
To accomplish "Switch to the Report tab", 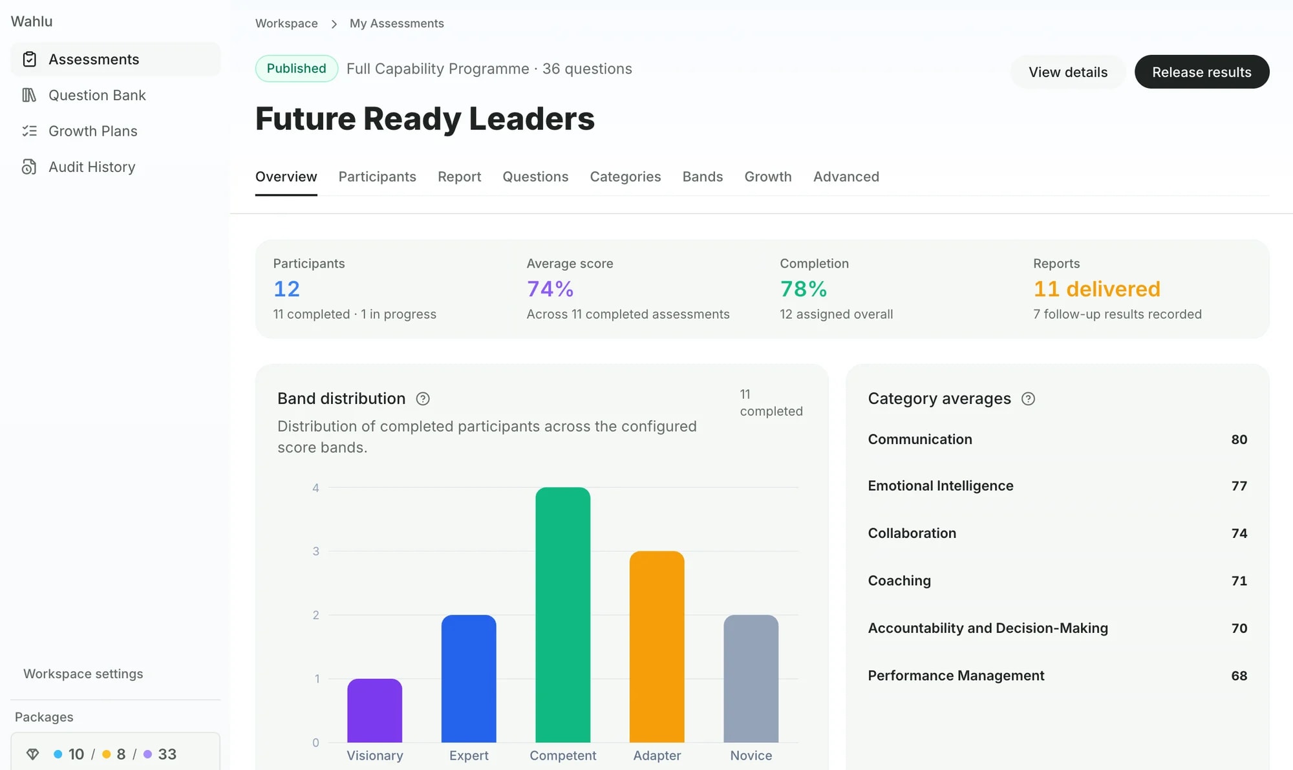I will [460, 176].
